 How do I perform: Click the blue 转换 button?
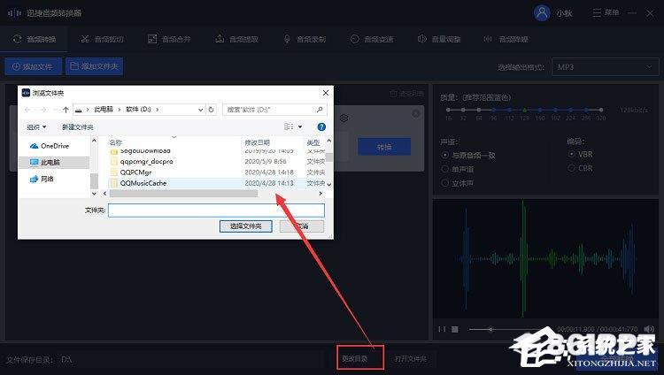[384, 147]
